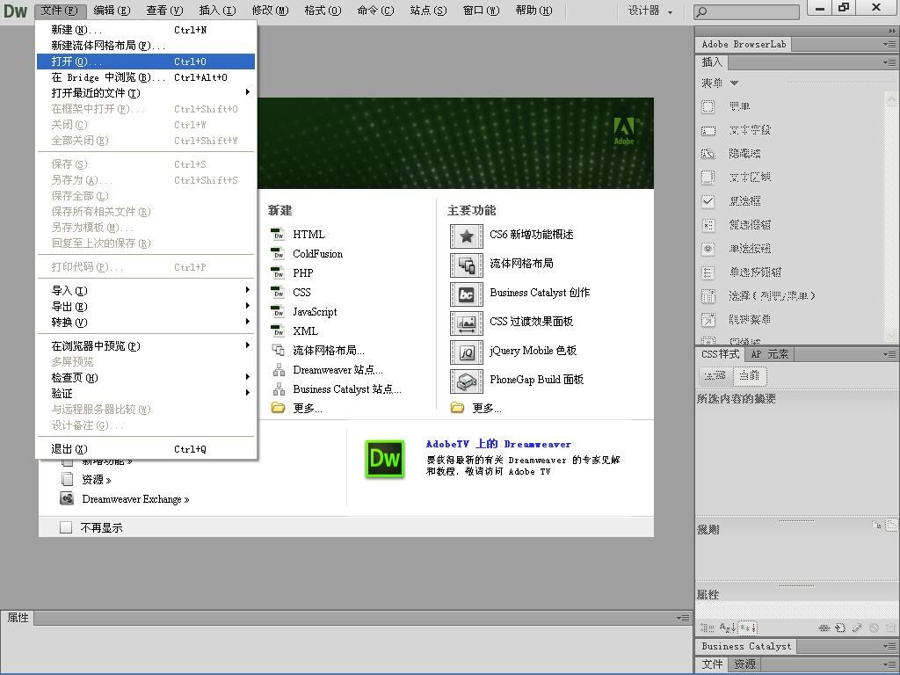Image resolution: width=900 pixels, height=675 pixels.
Task: Toggle the 全部 mode in CSS样式
Action: point(715,375)
